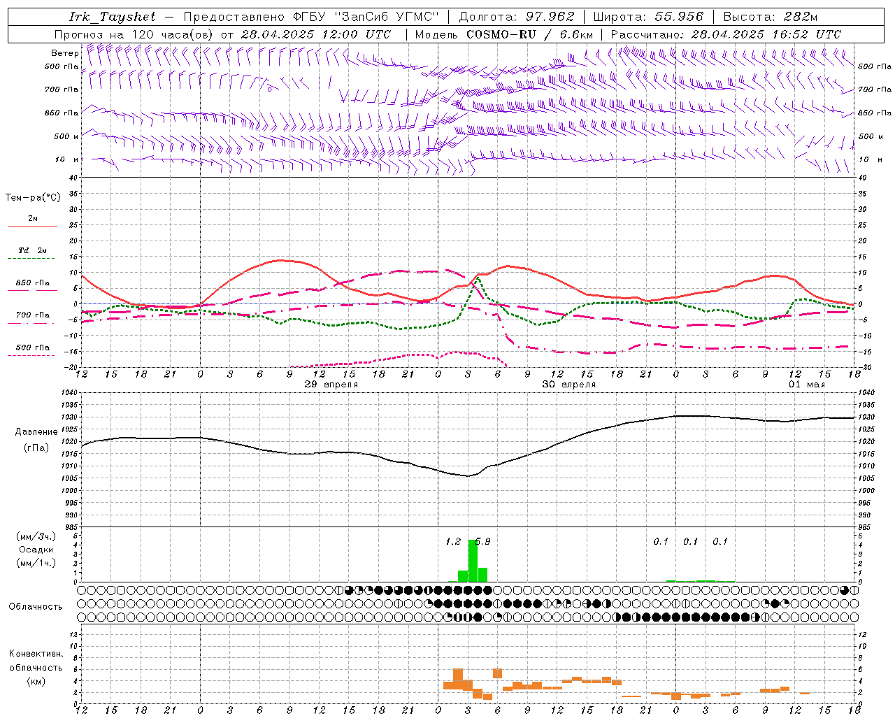Click the "29 апреля" date label
Image resolution: width=895 pixels, height=716 pixels.
(331, 385)
